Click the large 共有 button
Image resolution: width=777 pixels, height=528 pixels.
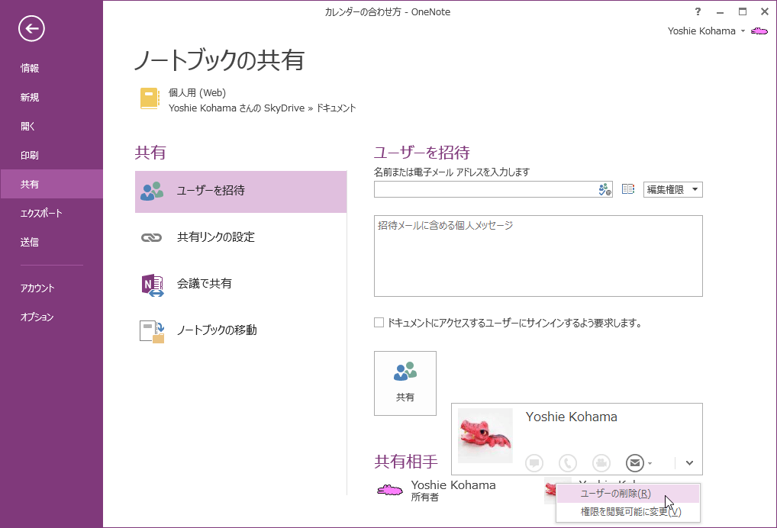(405, 383)
